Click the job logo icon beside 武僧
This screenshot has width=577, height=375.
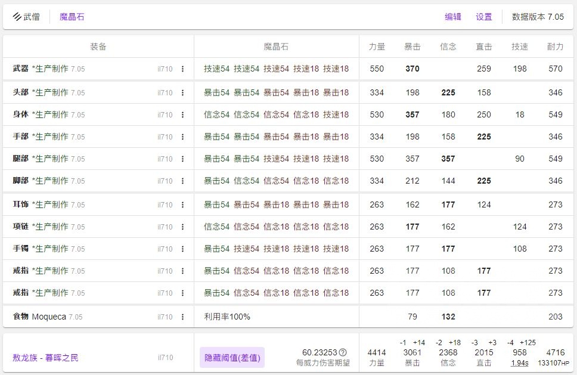[x=17, y=17]
